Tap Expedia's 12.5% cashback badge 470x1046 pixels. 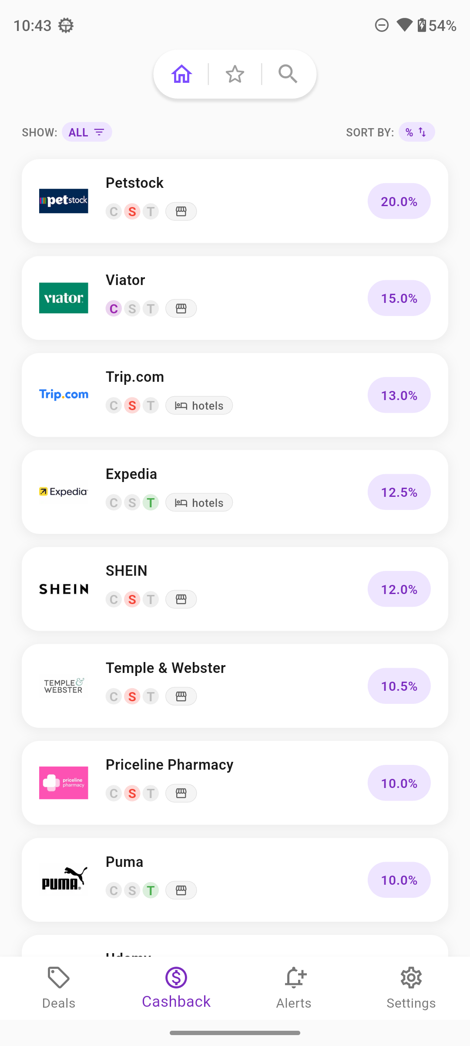pos(399,492)
